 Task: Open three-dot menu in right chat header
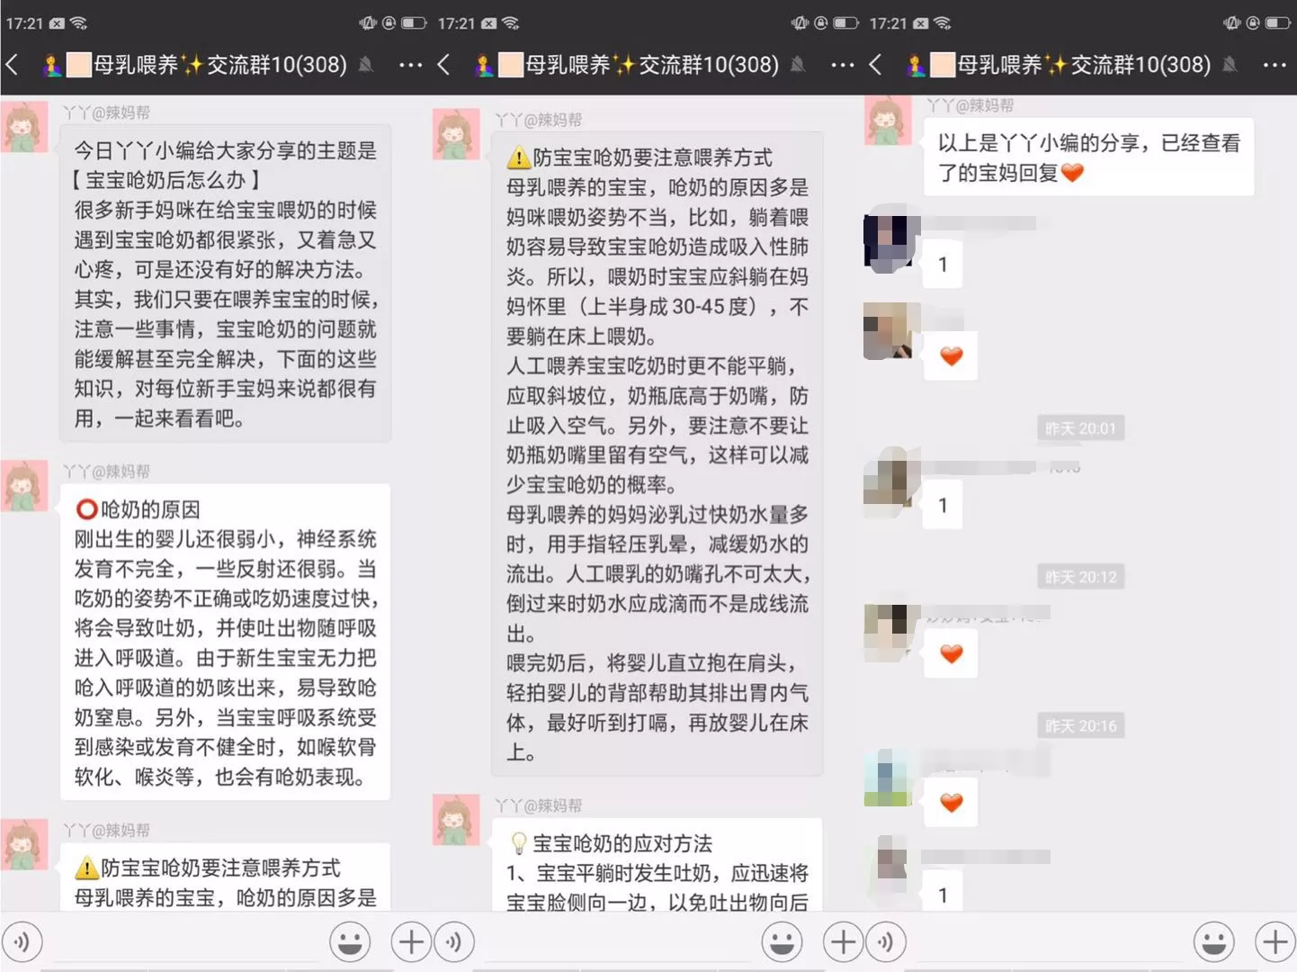[x=1274, y=65]
